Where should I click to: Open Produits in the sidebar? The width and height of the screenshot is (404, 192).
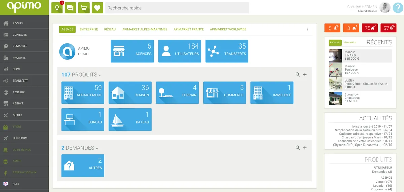point(24,58)
